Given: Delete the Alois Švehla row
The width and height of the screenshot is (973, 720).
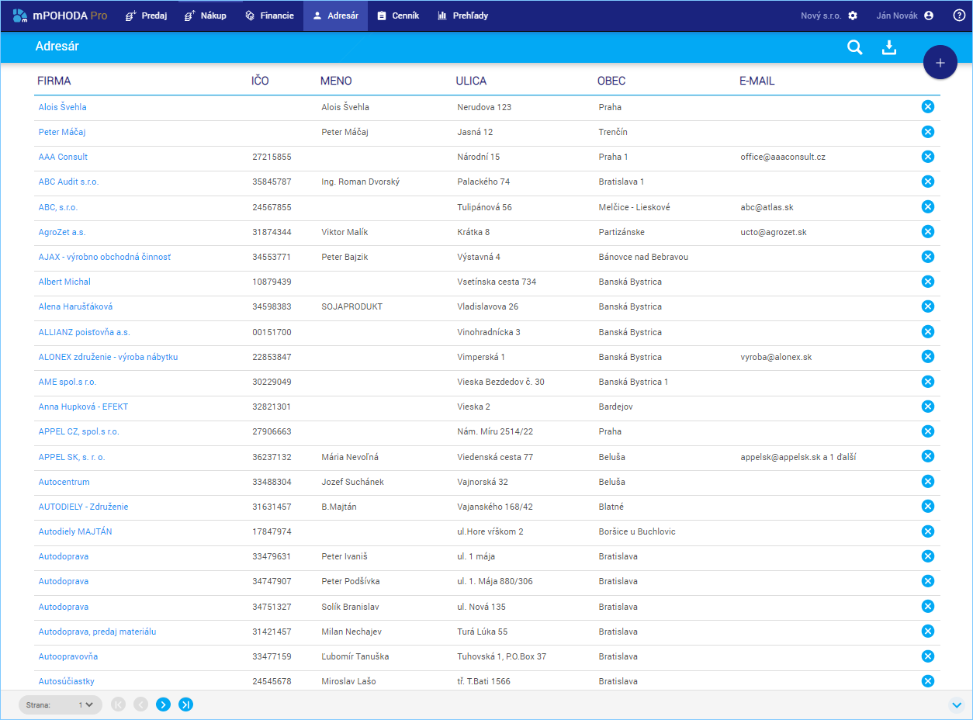Looking at the screenshot, I should [927, 107].
